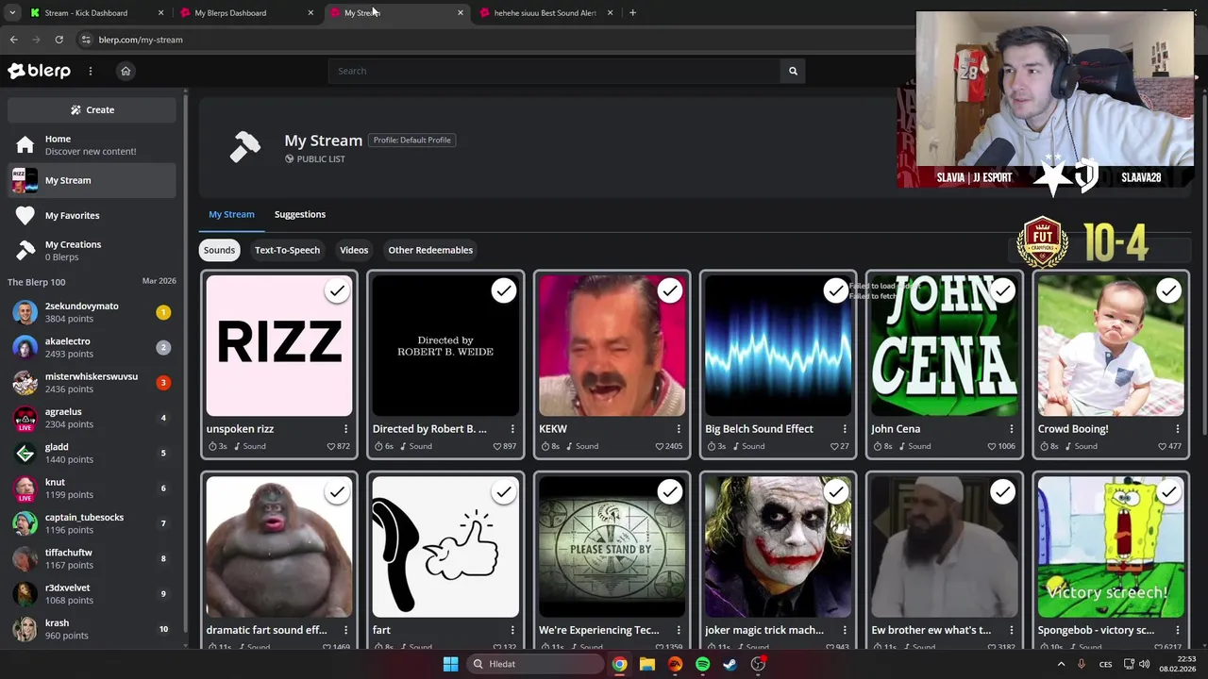This screenshot has width=1208, height=679.
Task: Uncheck the unspoken rizz sound
Action: pos(337,290)
